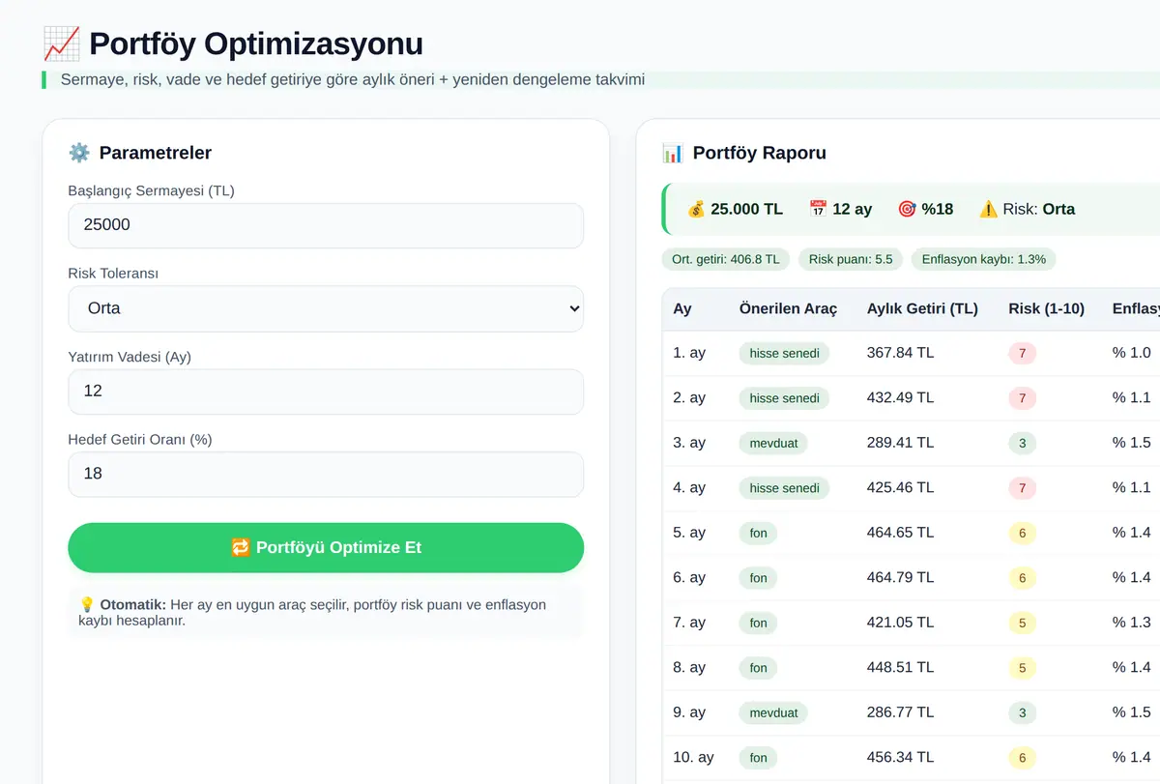Click the risk badge 5 in 7. ay row

click(1022, 624)
